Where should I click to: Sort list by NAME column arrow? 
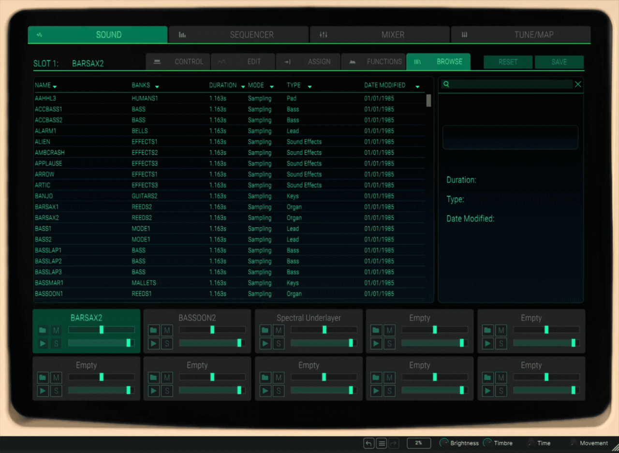click(55, 87)
